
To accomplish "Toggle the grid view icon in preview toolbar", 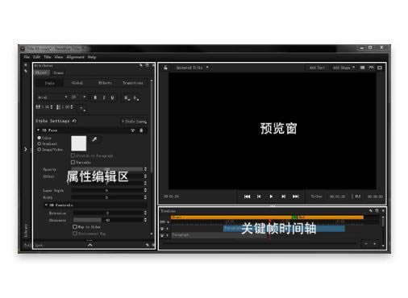I will click(x=362, y=68).
